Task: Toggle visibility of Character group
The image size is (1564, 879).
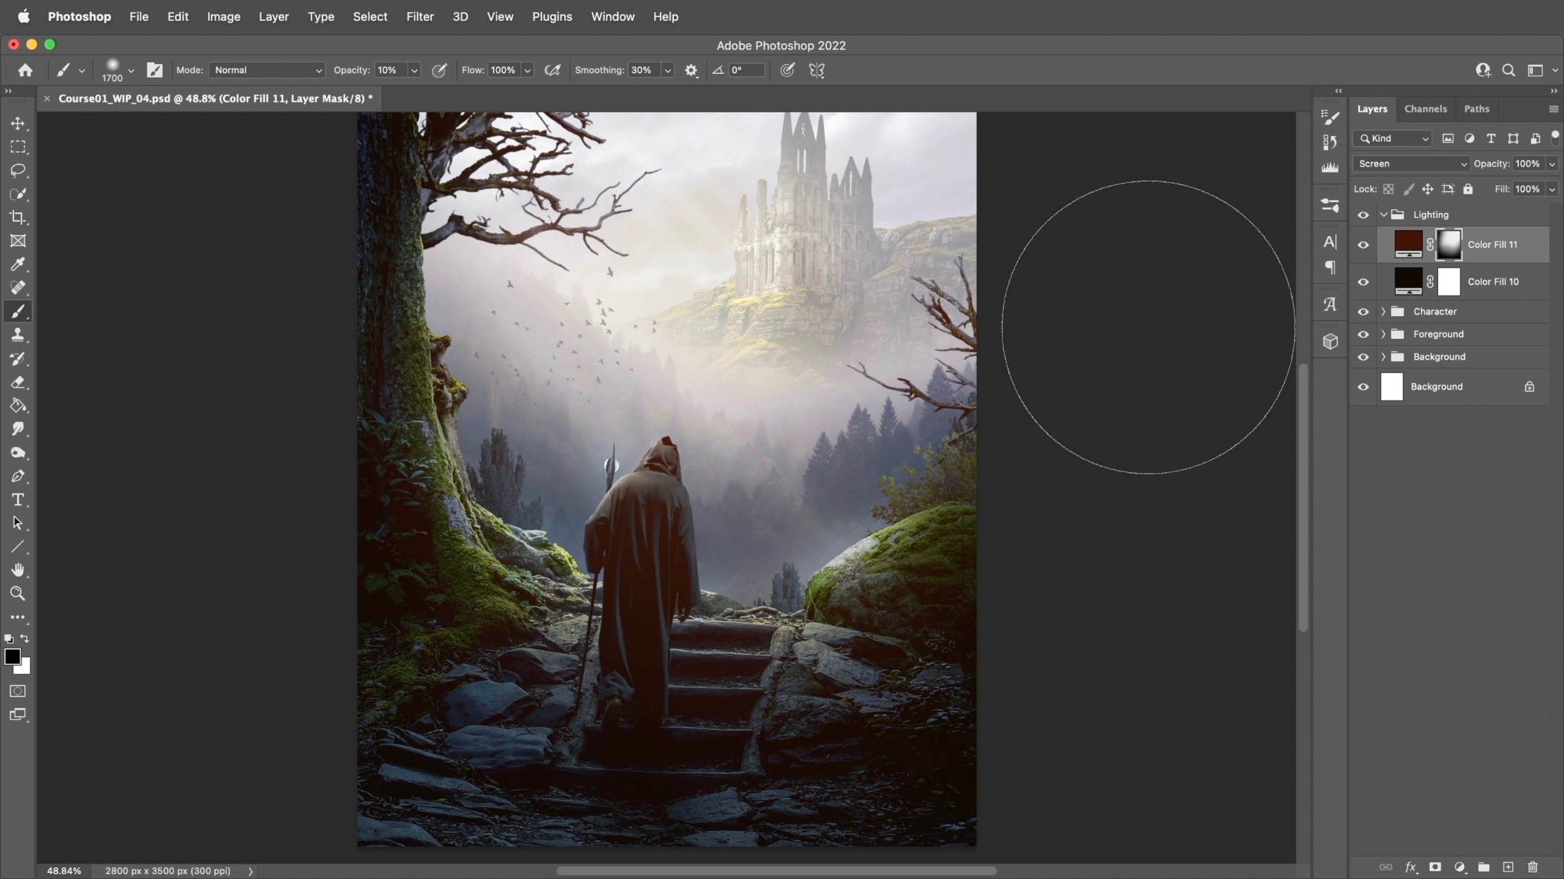Action: [1363, 312]
